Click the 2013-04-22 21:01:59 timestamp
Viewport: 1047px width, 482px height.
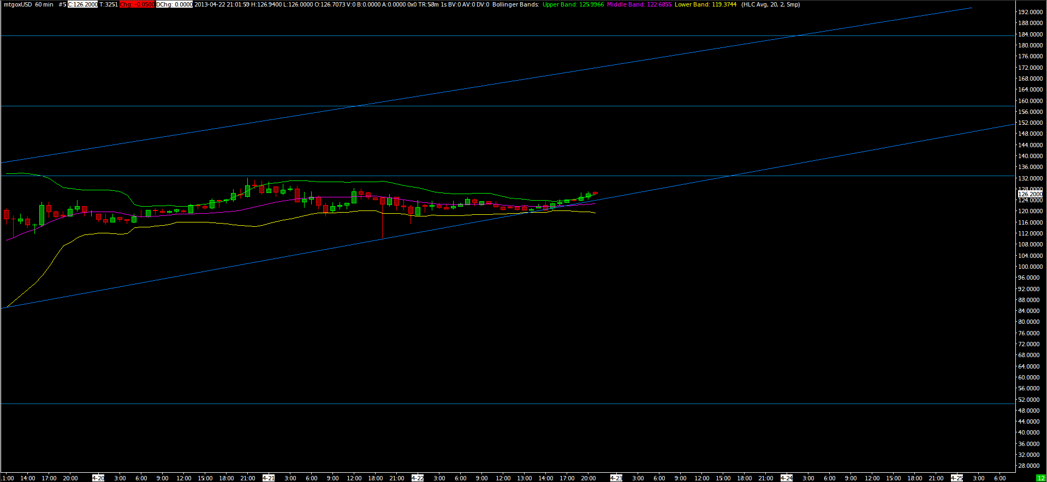[222, 4]
